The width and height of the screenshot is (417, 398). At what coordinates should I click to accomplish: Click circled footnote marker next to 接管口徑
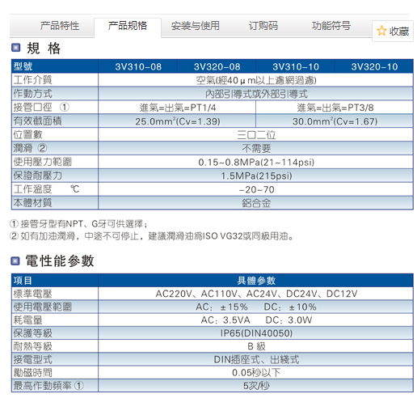point(65,108)
